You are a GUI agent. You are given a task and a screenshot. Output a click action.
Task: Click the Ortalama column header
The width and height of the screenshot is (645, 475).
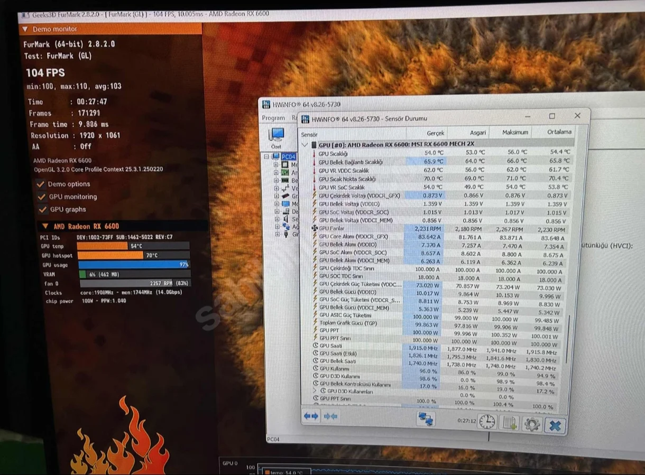click(559, 132)
